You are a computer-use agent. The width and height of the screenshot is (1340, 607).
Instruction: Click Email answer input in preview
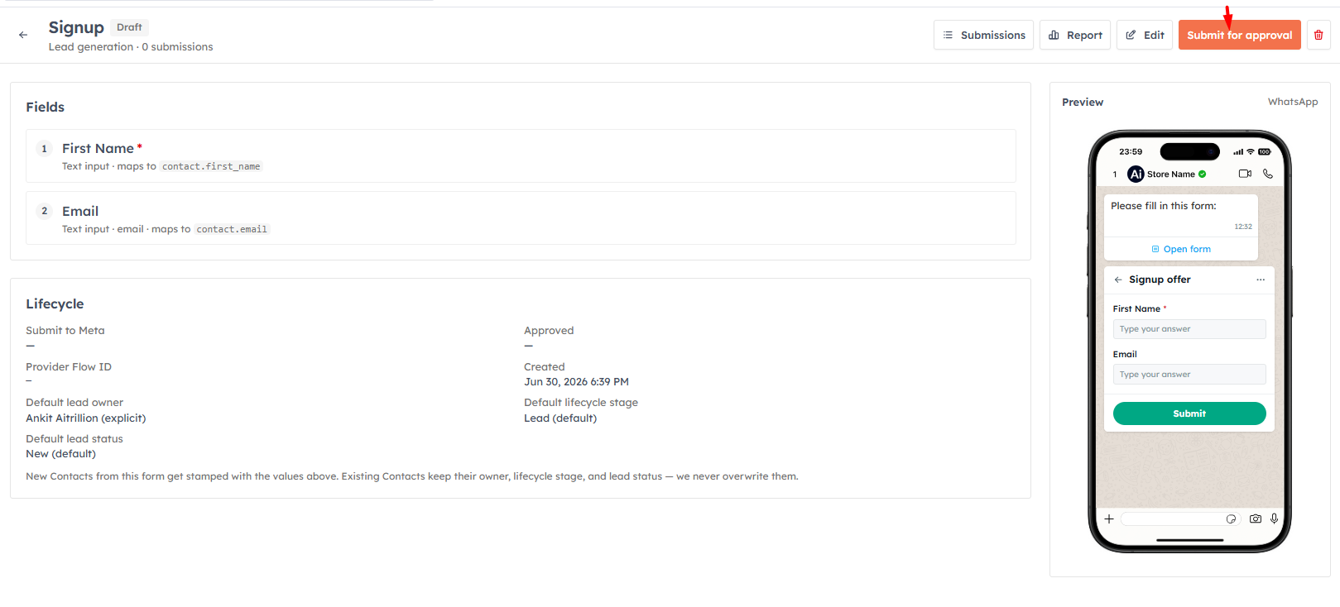1189,375
